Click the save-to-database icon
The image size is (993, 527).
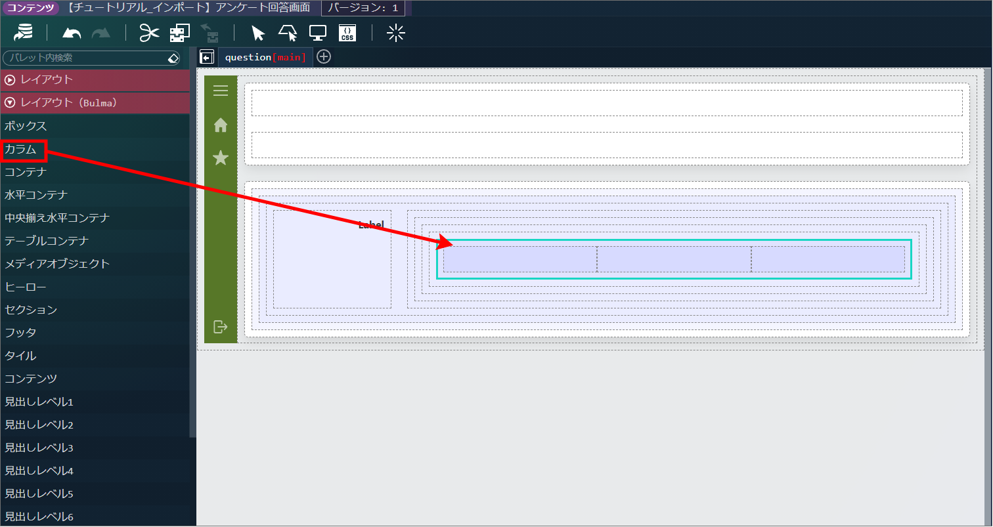pyautogui.click(x=24, y=33)
